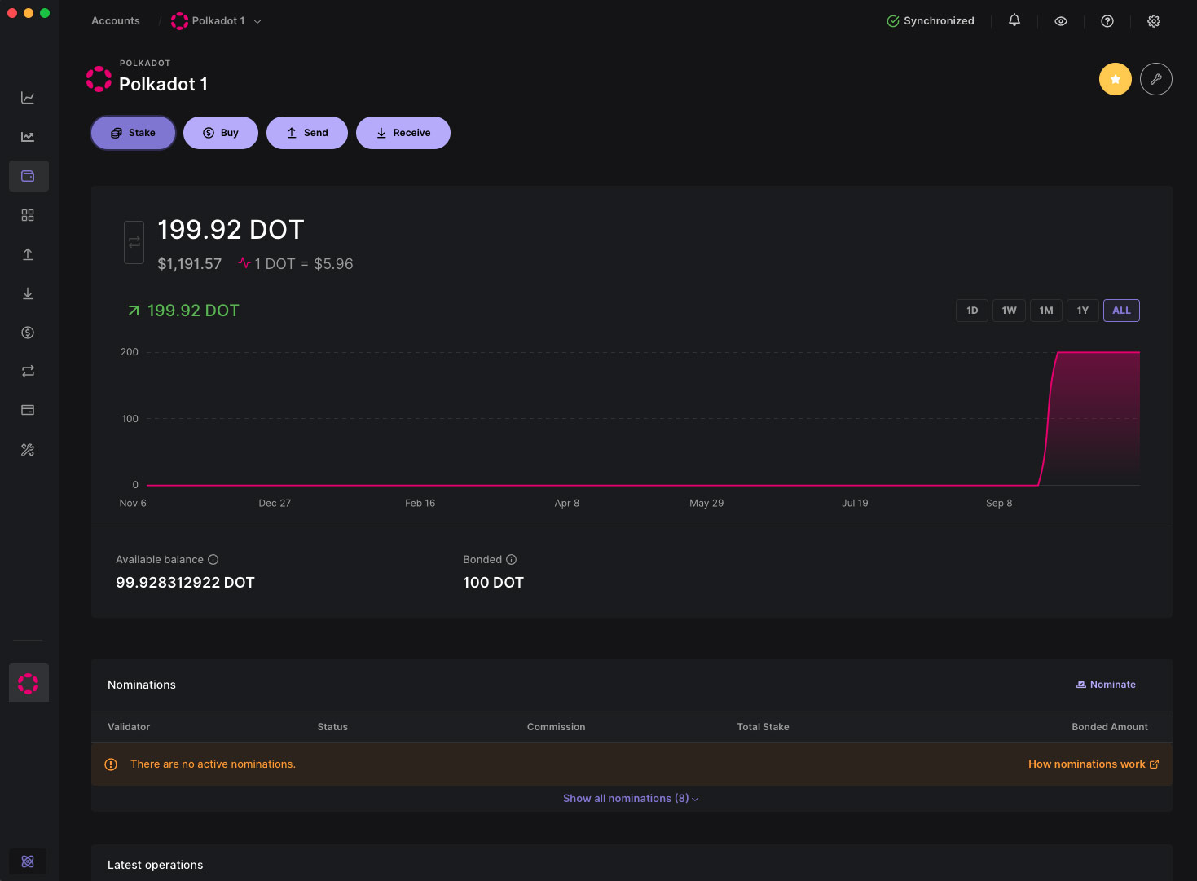The image size is (1197, 881).
Task: Click the Accounts breadcrumb
Action: tap(116, 21)
